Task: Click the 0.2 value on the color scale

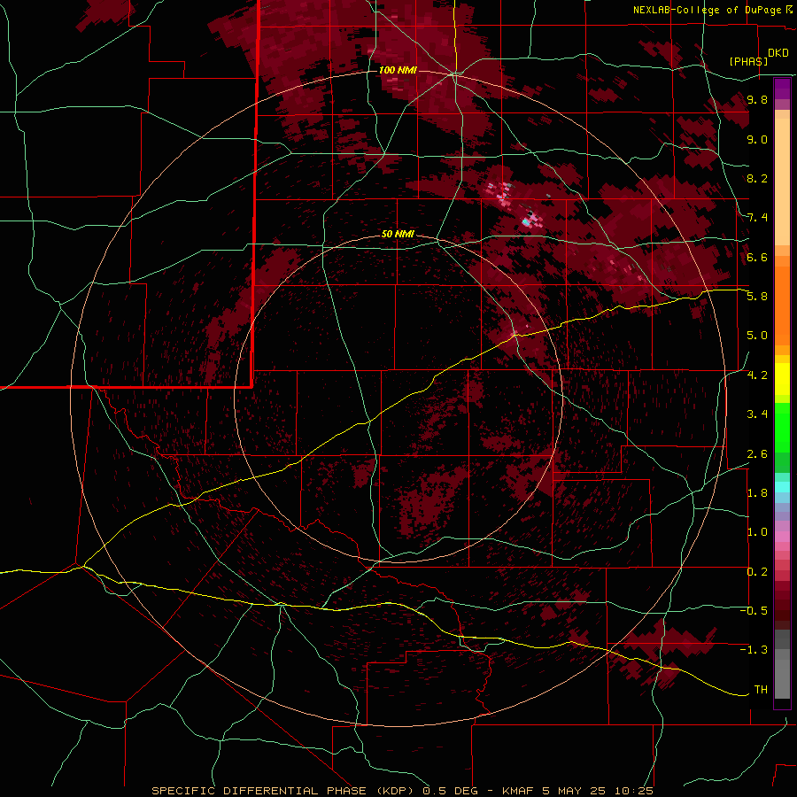Action: tap(757, 571)
